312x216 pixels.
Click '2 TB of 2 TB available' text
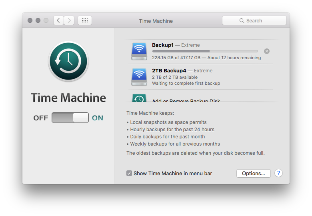click(x=175, y=77)
